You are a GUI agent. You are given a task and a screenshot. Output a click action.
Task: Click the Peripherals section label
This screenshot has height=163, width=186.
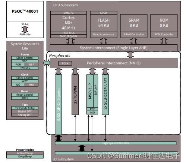tap(60, 55)
